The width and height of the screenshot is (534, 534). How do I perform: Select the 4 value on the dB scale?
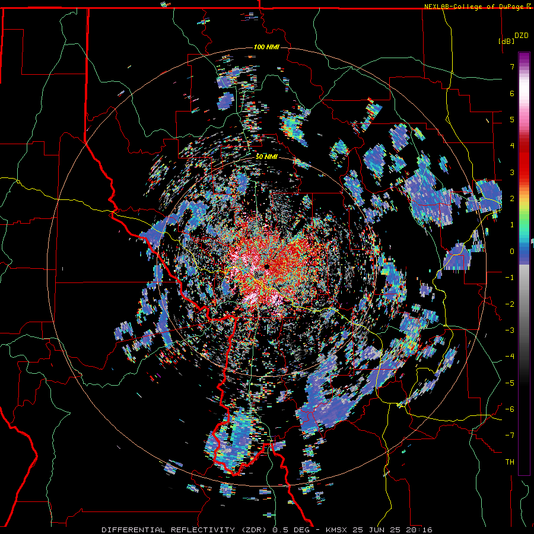coord(512,146)
